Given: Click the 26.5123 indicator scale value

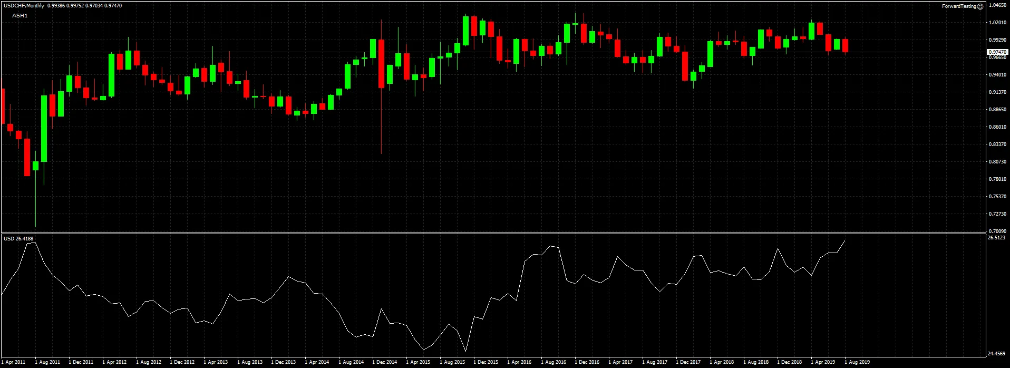Looking at the screenshot, I should pyautogui.click(x=996, y=238).
